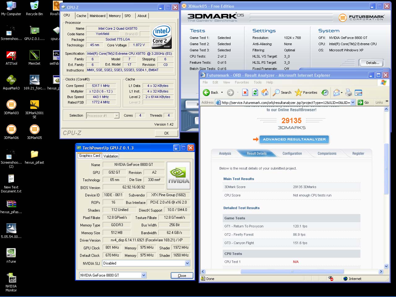This screenshot has height=297, width=396.
Task: Switch to the Mainboard tab in CPU-Z
Action: (x=97, y=16)
